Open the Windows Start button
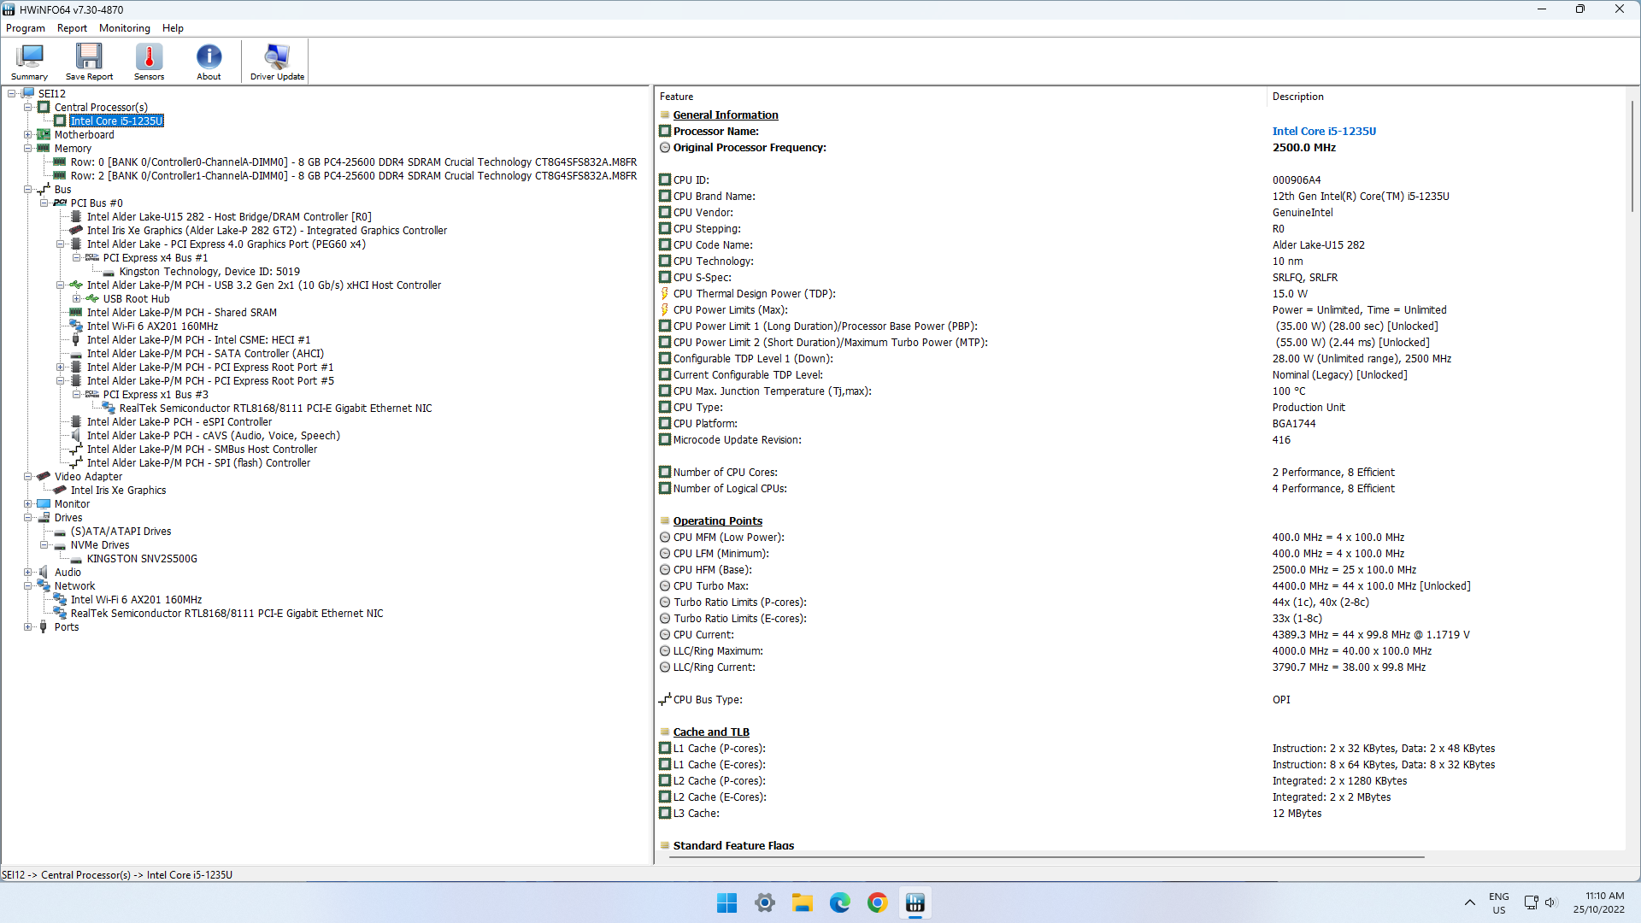Image resolution: width=1641 pixels, height=923 pixels. point(727,902)
